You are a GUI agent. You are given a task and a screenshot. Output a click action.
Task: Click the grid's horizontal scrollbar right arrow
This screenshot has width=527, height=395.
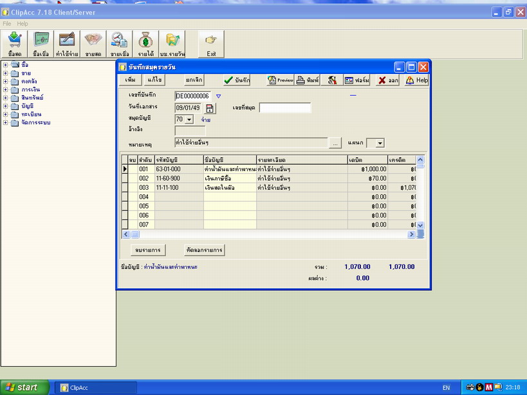point(411,235)
